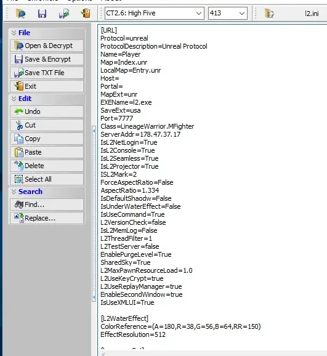This screenshot has height=356, width=327.
Task: Click the Port=7777 line
Action: [117, 118]
